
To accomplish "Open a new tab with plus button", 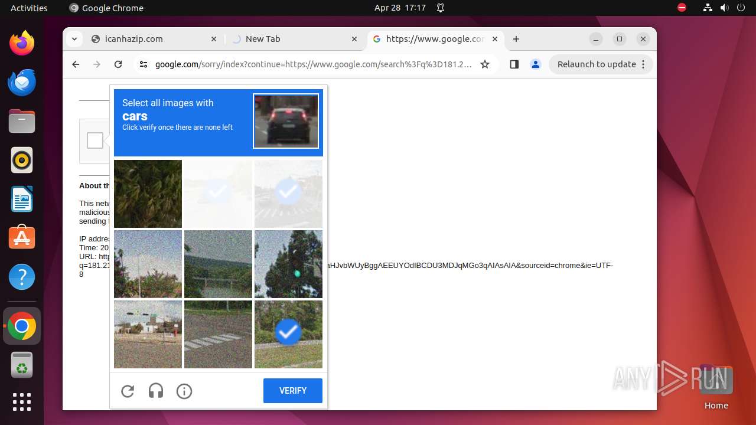I will tap(516, 39).
